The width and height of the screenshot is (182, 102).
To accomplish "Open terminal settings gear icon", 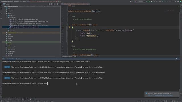I will click(x=176, y=59).
